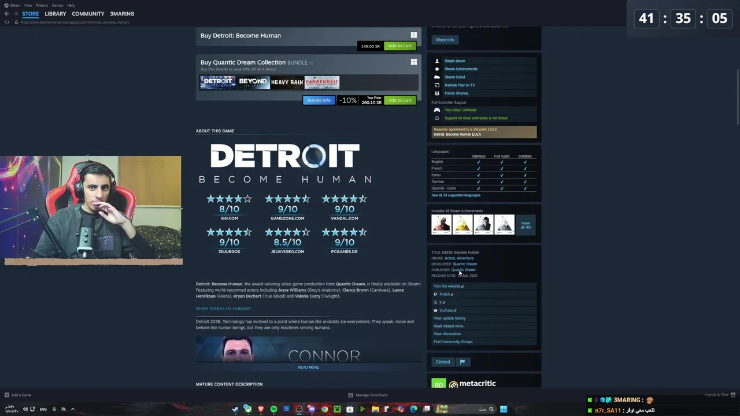Click the Remote Play on TV icon
Image resolution: width=740 pixels, height=416 pixels.
pos(437,85)
